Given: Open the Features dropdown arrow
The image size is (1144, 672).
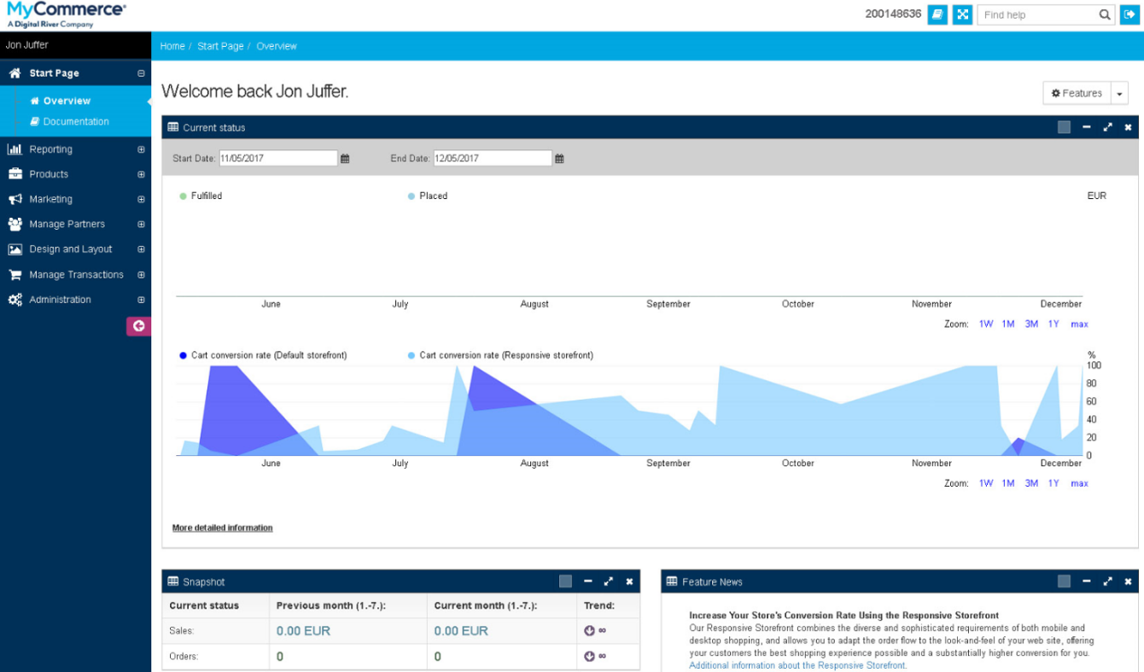Looking at the screenshot, I should pyautogui.click(x=1119, y=93).
